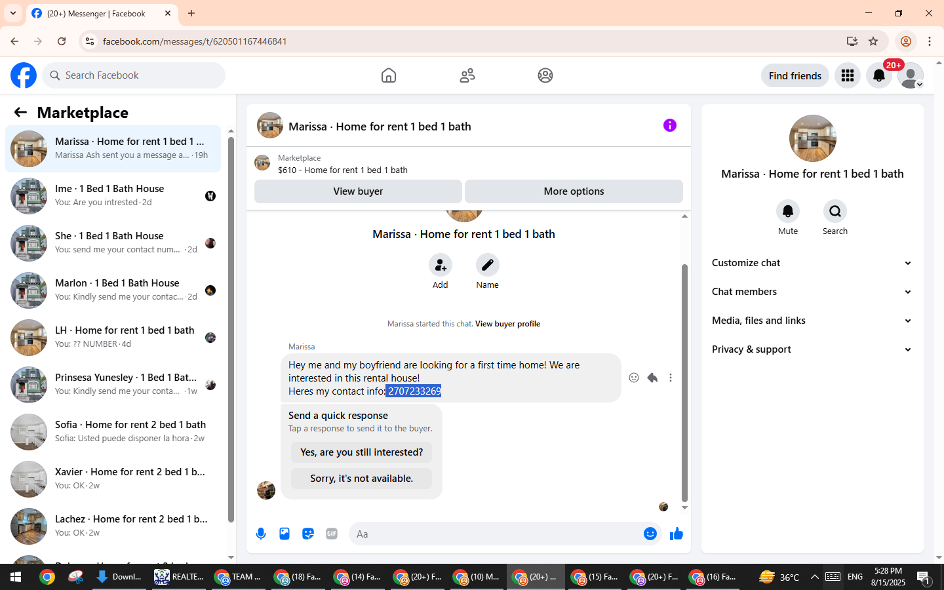
Task: Open weather 36°C taskbar widget
Action: 779,577
